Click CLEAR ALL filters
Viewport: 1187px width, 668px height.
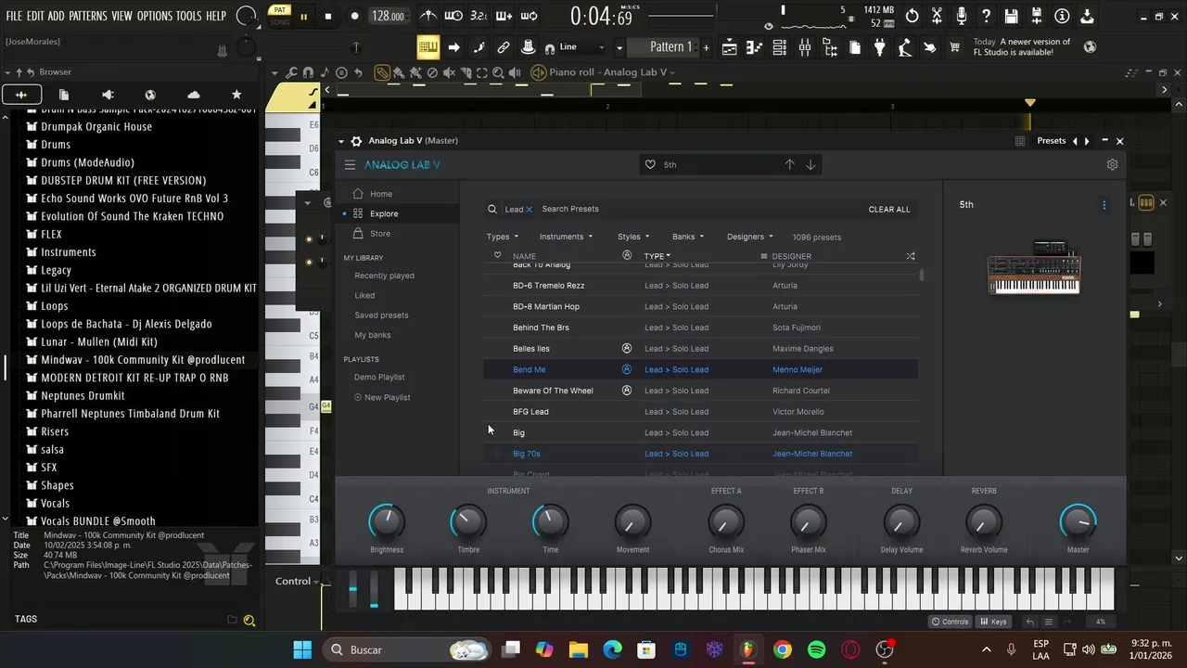pyautogui.click(x=889, y=210)
